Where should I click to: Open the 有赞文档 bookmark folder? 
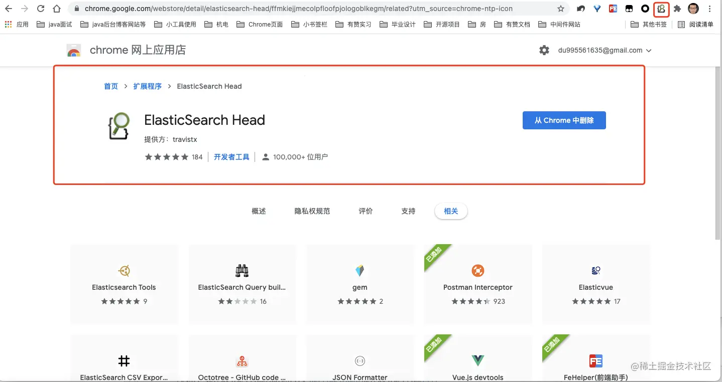pos(512,24)
